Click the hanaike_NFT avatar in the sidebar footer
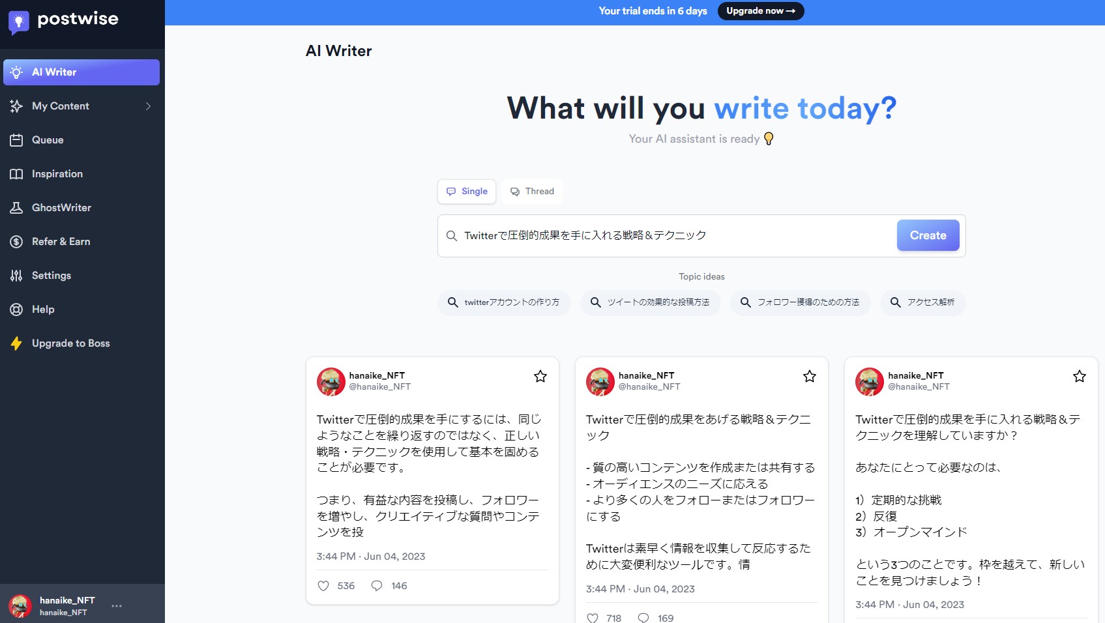 (20, 606)
